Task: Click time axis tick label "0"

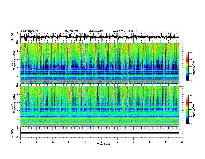Action: coord(20,142)
